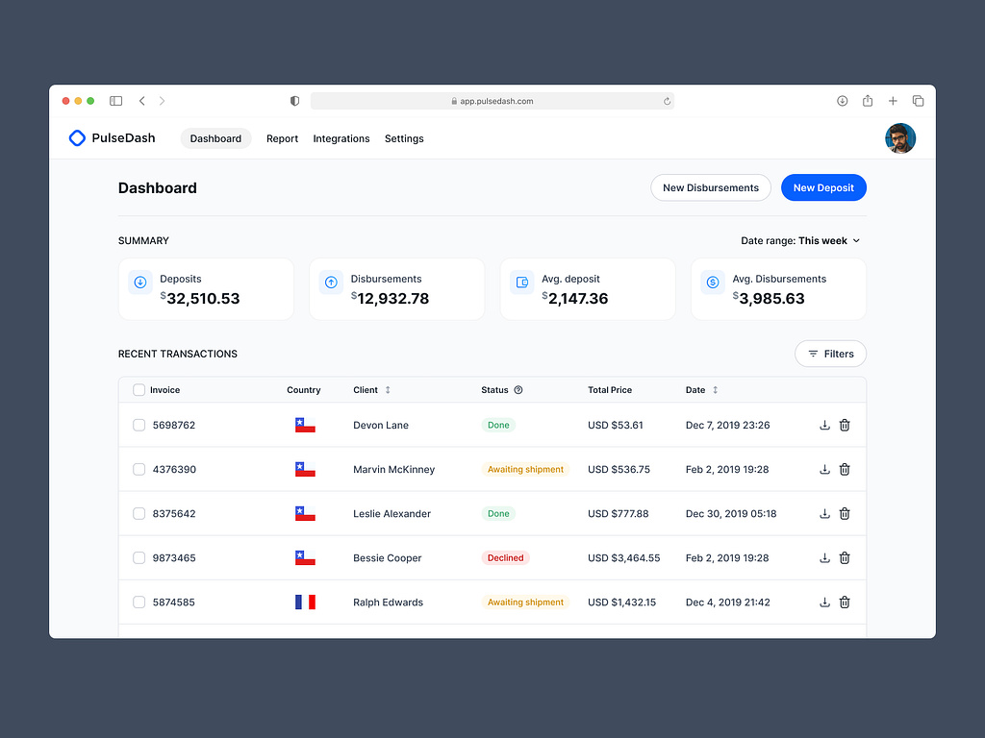Viewport: 985px width, 738px height.
Task: Click the New Deposit button
Action: point(823,187)
